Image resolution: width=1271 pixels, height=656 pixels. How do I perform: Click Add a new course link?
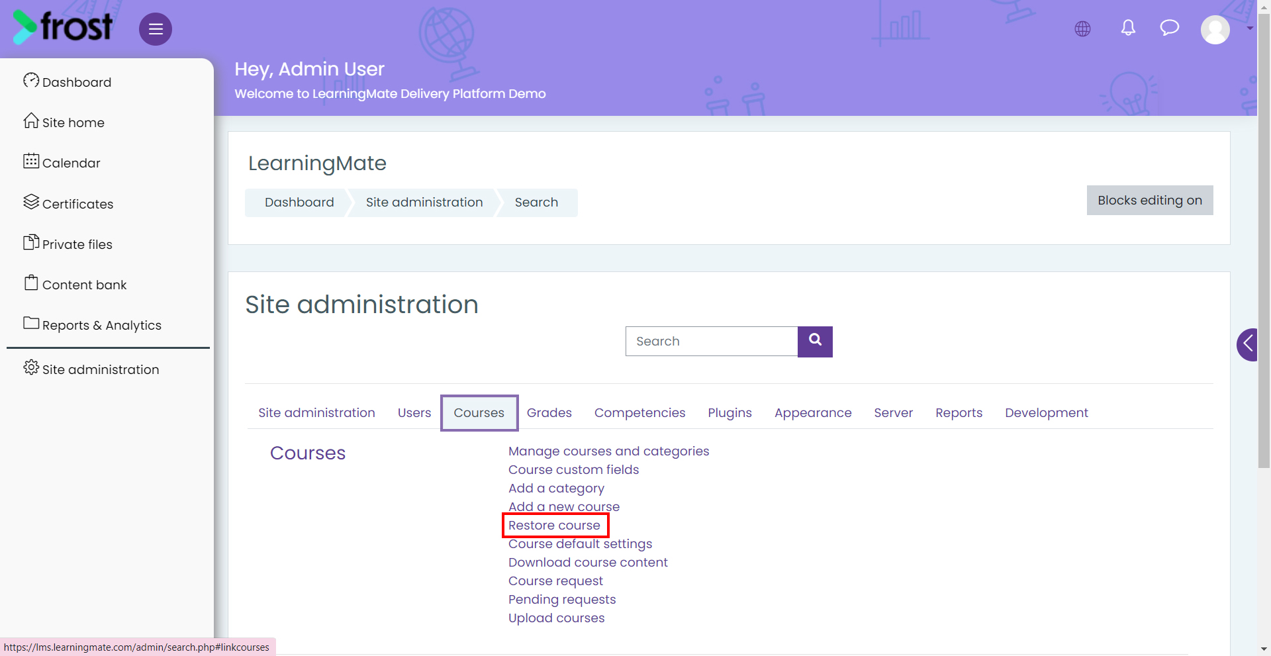(x=564, y=507)
